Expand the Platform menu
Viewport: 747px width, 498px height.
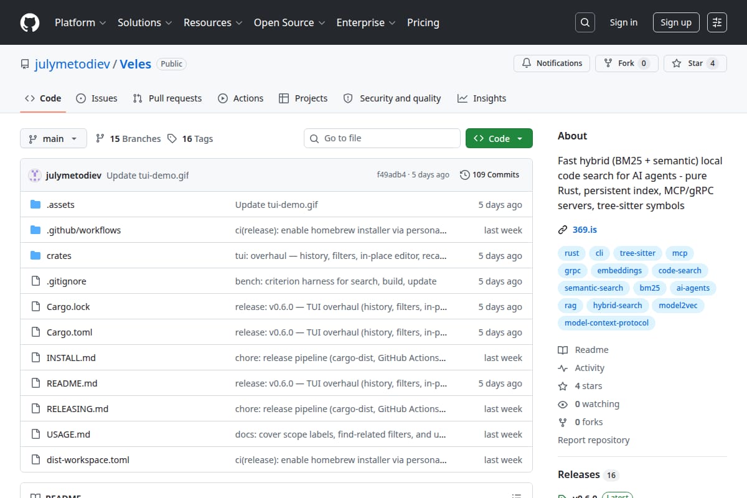tap(80, 22)
